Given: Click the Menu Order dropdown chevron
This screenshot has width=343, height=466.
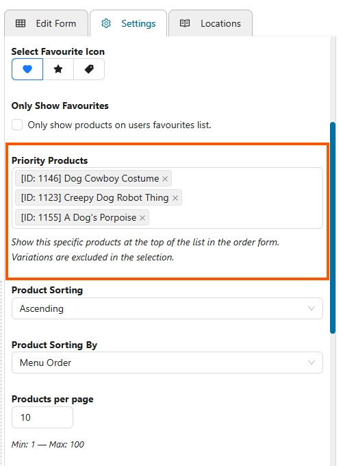Looking at the screenshot, I should (312, 363).
